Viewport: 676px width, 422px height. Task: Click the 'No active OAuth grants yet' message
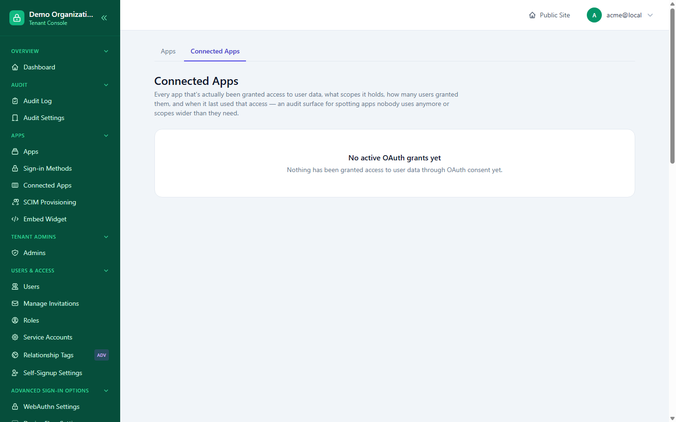395,158
